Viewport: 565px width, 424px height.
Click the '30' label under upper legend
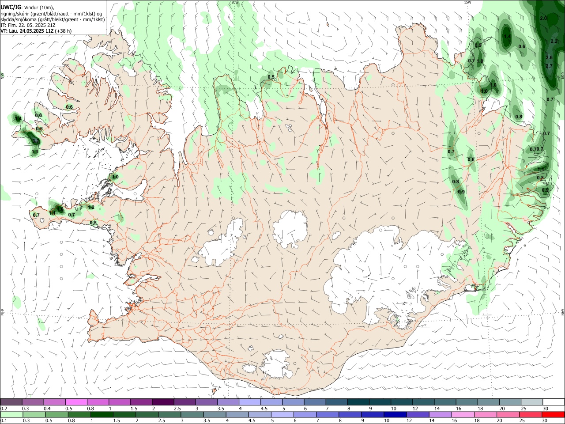[x=545, y=409]
